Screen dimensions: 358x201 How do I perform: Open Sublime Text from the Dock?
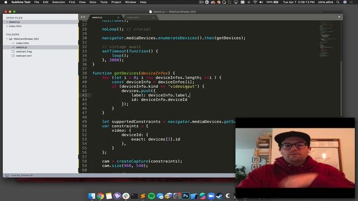pyautogui.click(x=143, y=196)
